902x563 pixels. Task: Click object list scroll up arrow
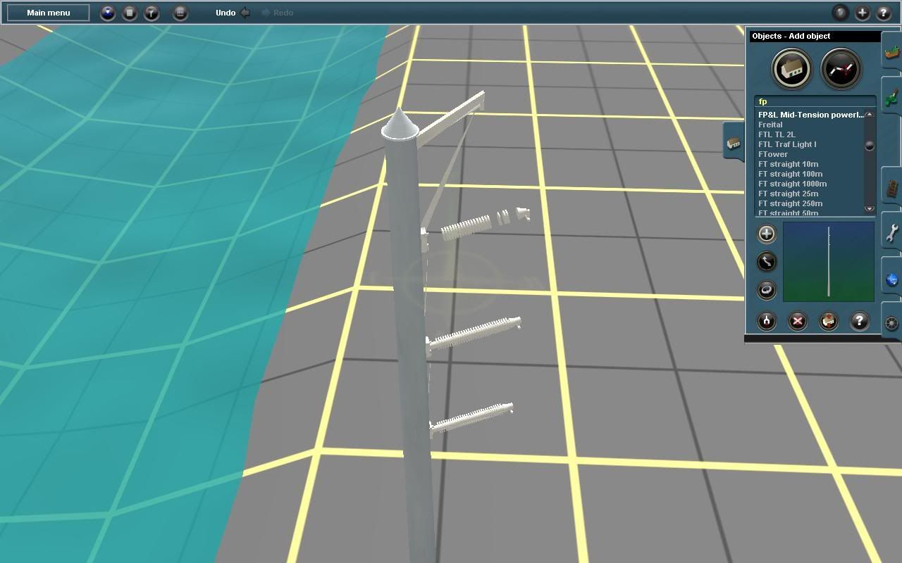[870, 114]
